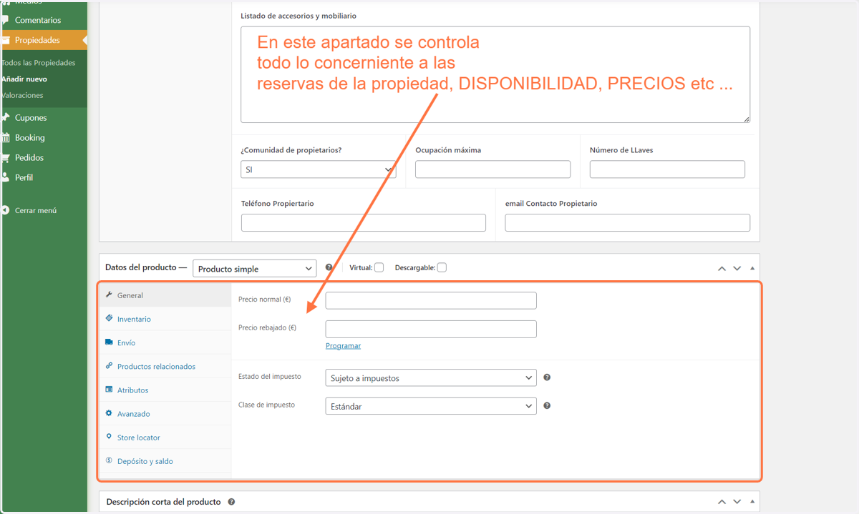The width and height of the screenshot is (859, 514).
Task: Click the Inventario tag icon
Action: click(x=109, y=318)
